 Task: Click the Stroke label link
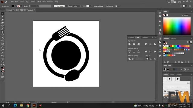pos(26,6)
